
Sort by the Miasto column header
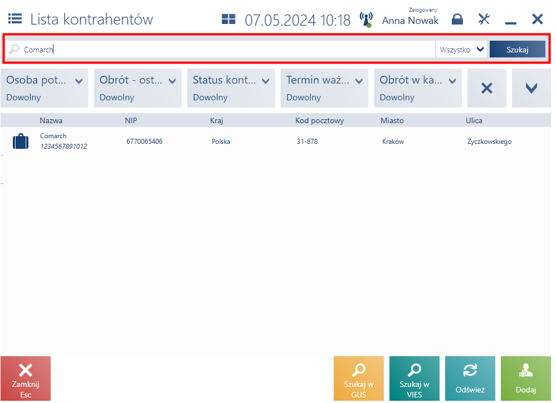point(392,120)
